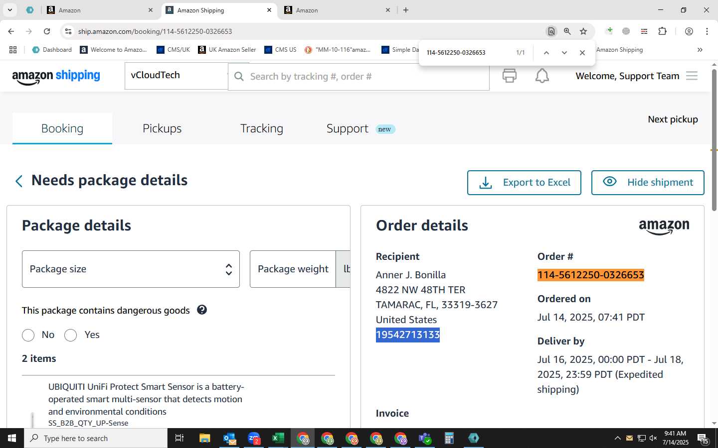Open Outlook from the taskbar
Screen dimensions: 718x448
(x=229, y=438)
